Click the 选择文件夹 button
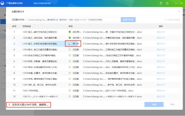The width and height of the screenshot is (185, 116). point(128,20)
